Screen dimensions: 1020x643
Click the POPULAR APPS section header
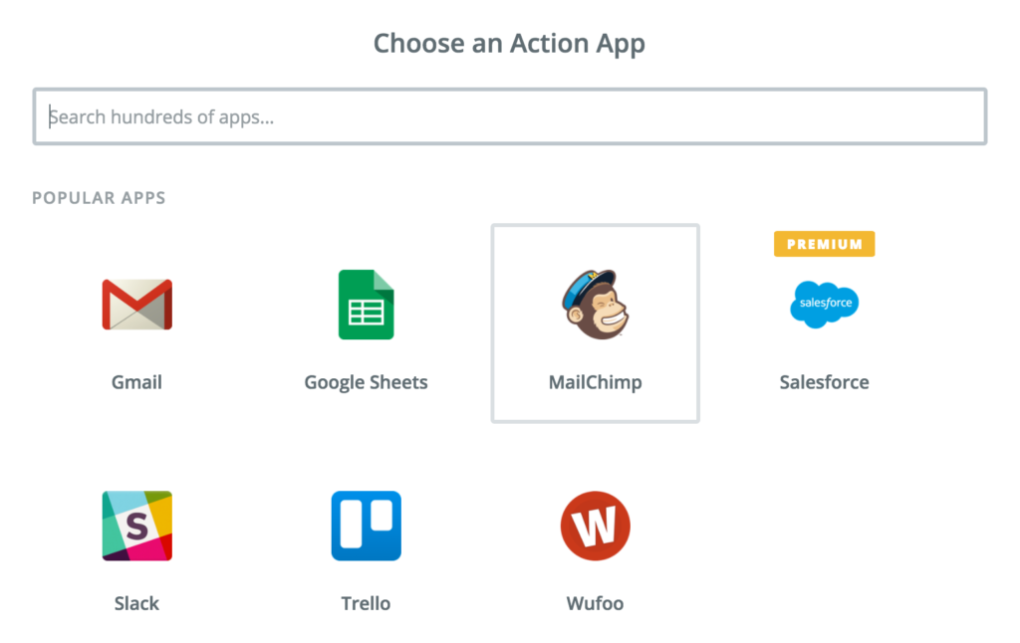(x=99, y=197)
